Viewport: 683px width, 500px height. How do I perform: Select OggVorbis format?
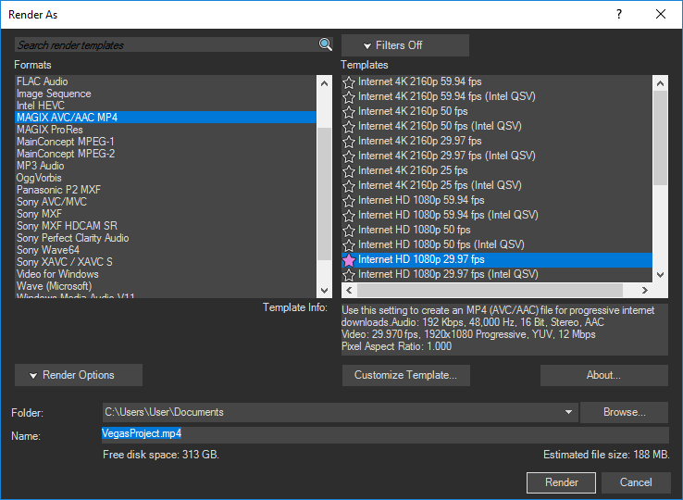point(166,178)
